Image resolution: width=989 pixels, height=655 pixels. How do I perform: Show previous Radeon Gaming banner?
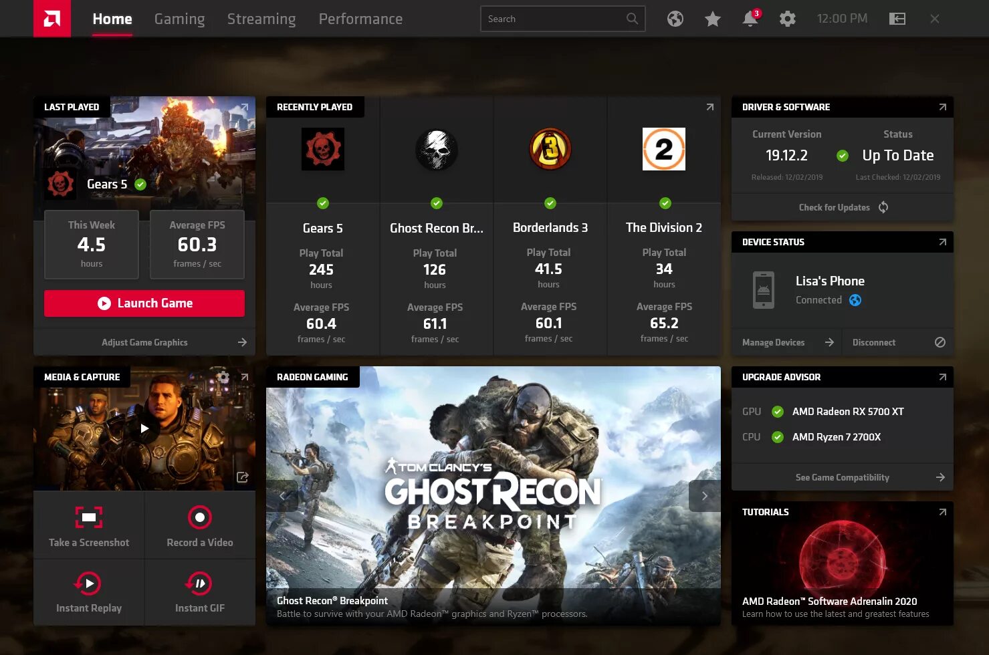point(282,496)
